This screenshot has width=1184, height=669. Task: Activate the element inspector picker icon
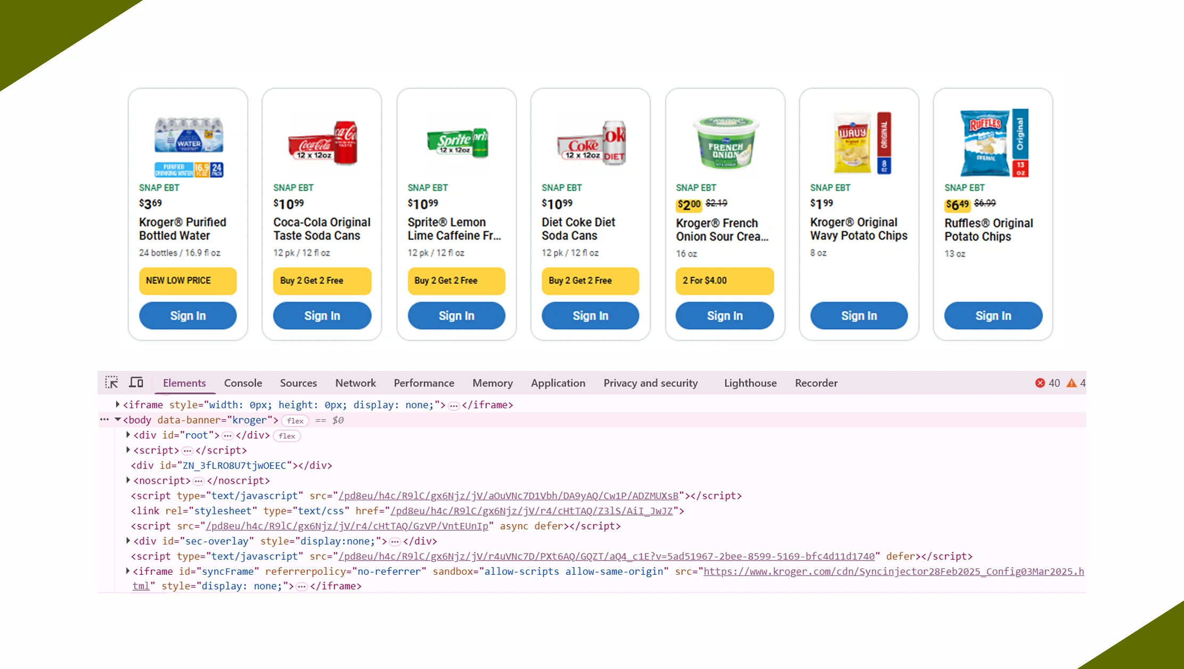pos(111,383)
